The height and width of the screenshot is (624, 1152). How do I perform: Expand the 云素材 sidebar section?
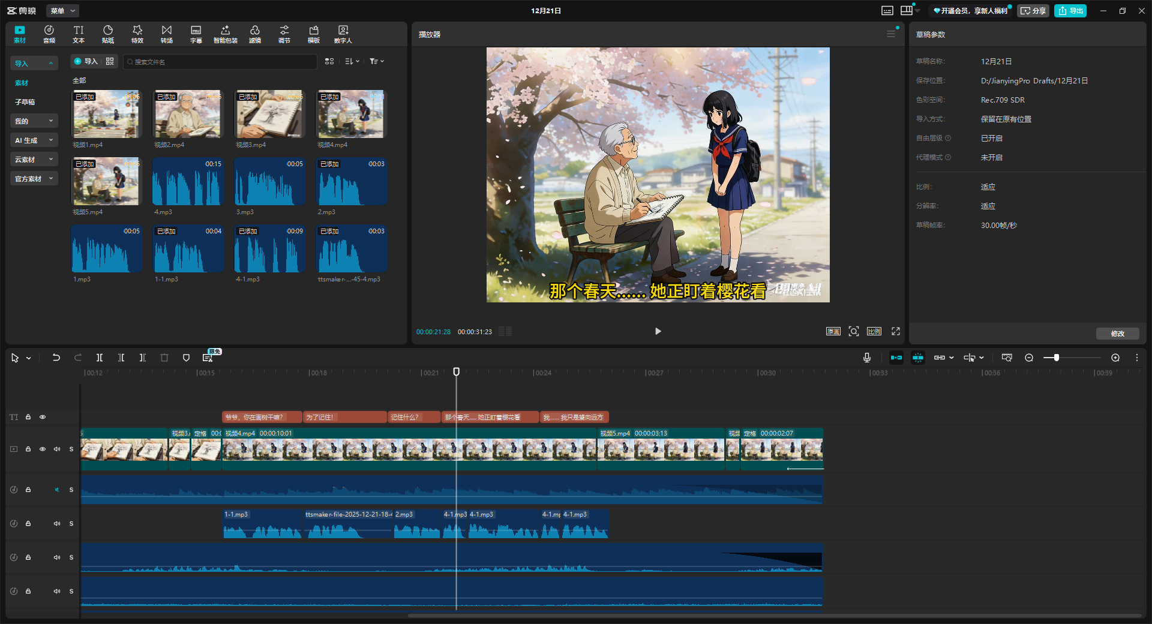coord(34,160)
